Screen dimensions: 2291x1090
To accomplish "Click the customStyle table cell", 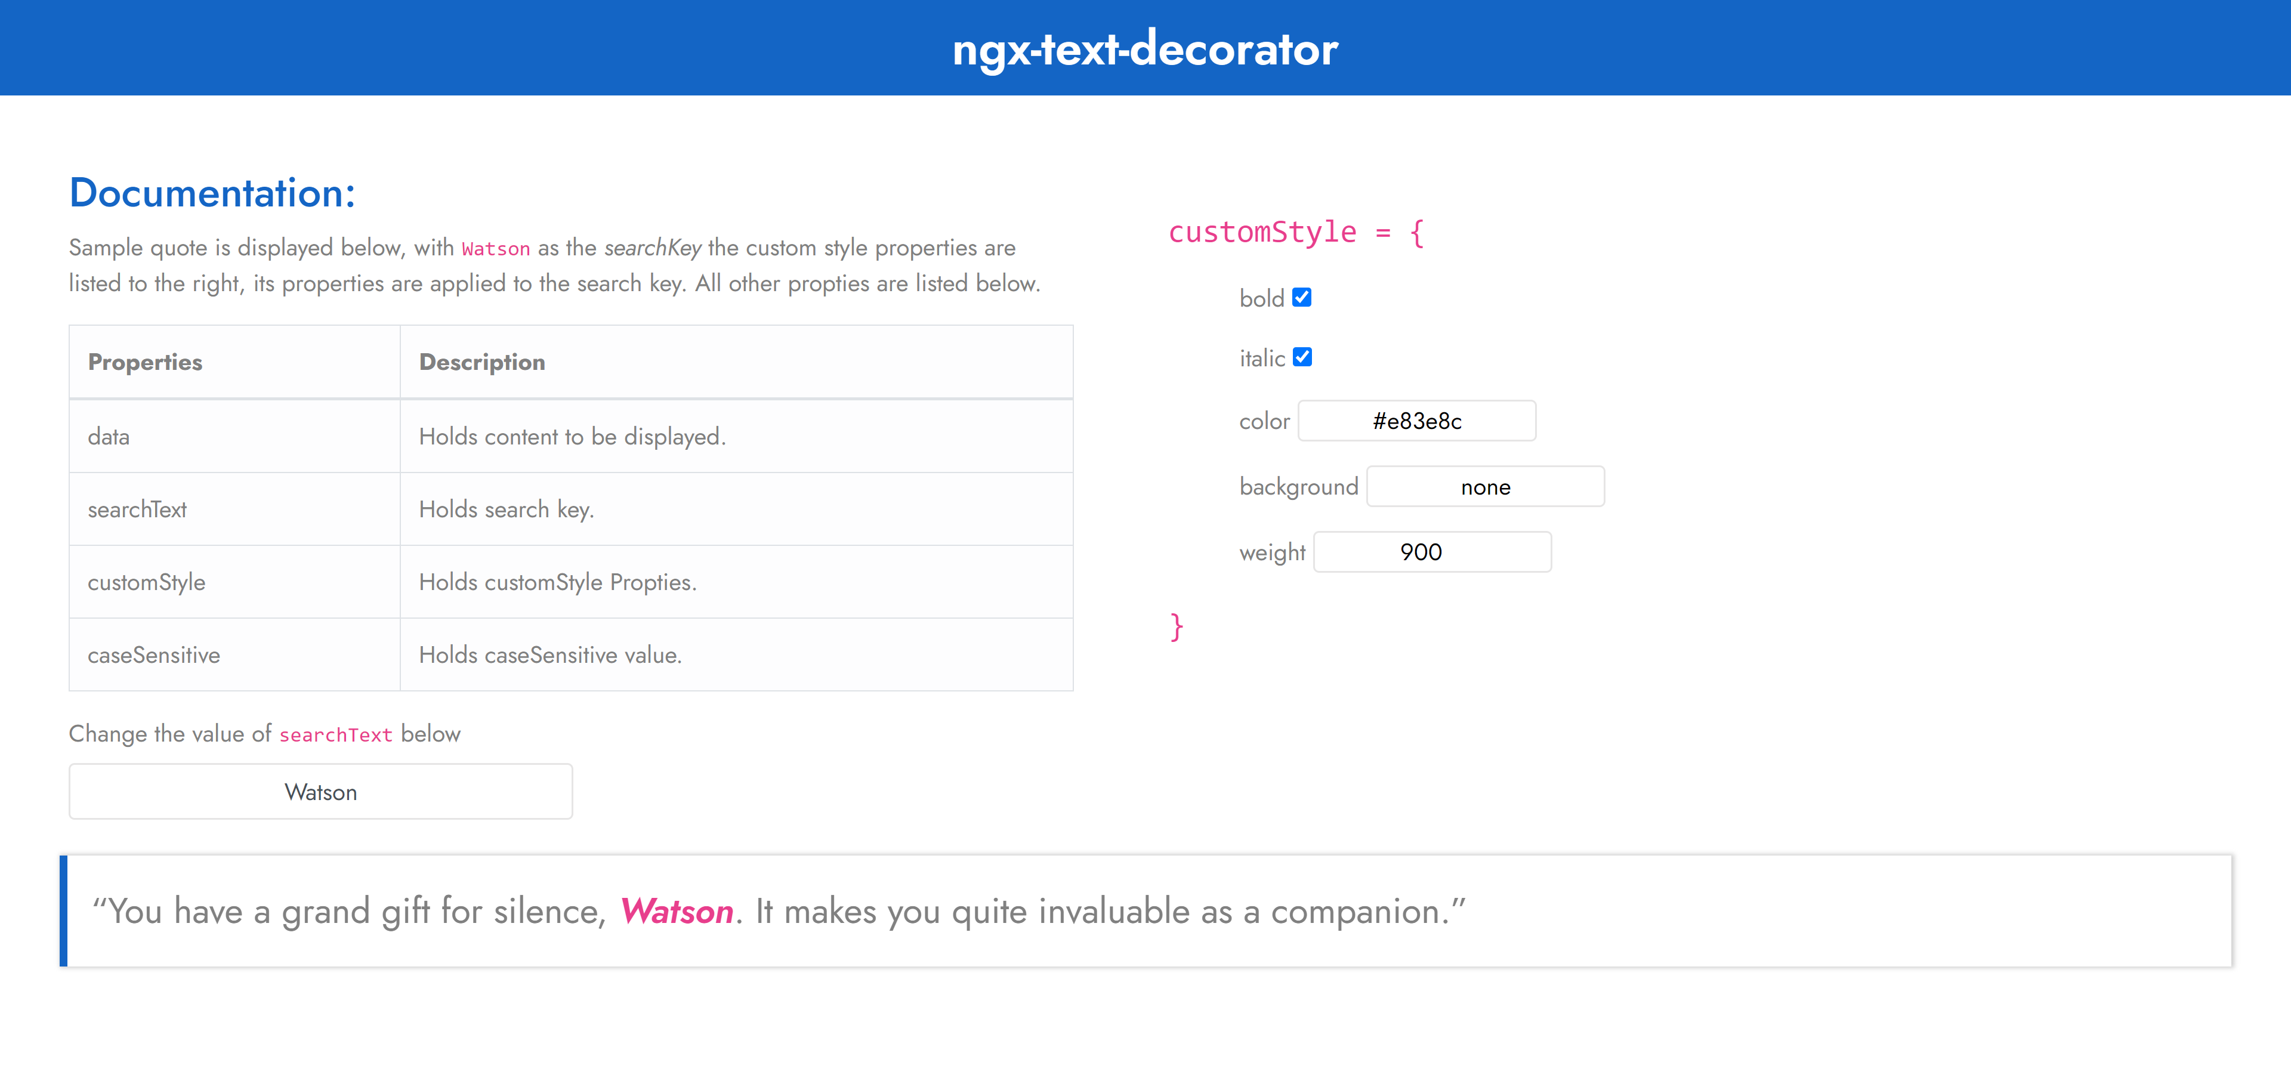I will [x=147, y=582].
